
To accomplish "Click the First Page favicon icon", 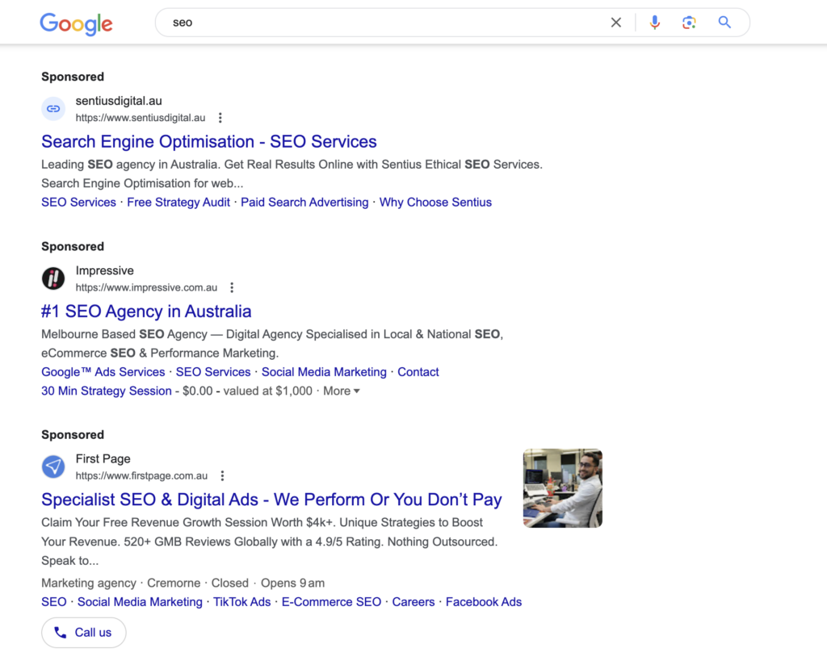I will pyautogui.click(x=53, y=466).
